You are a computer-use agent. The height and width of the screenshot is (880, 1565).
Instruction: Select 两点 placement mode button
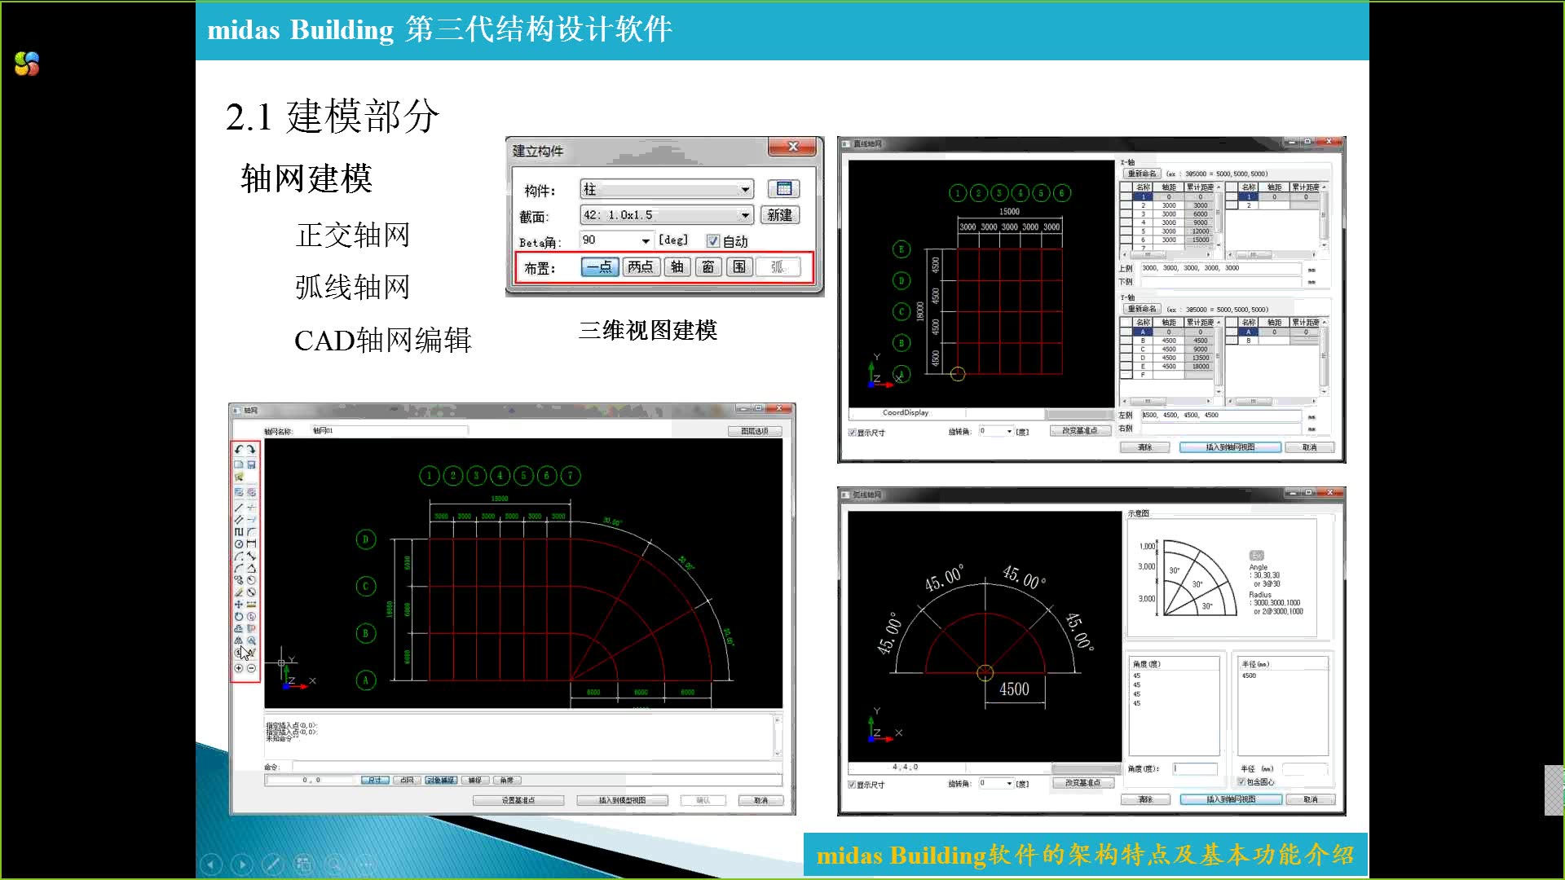pos(641,267)
